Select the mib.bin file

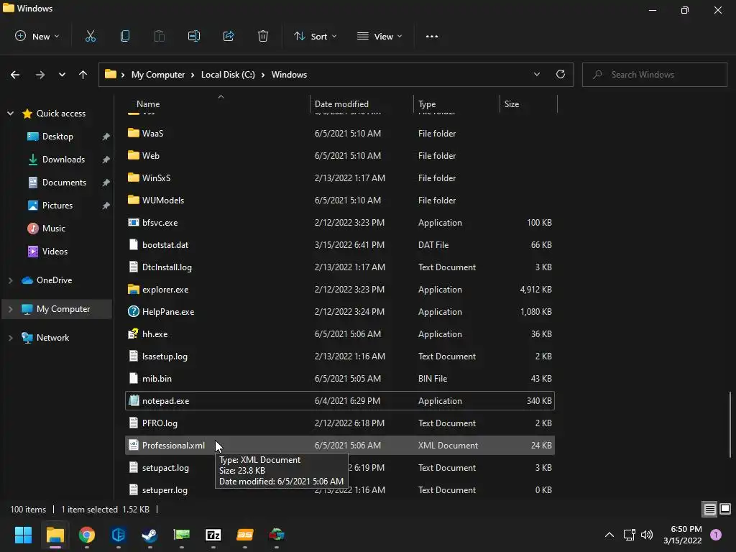pos(340,378)
